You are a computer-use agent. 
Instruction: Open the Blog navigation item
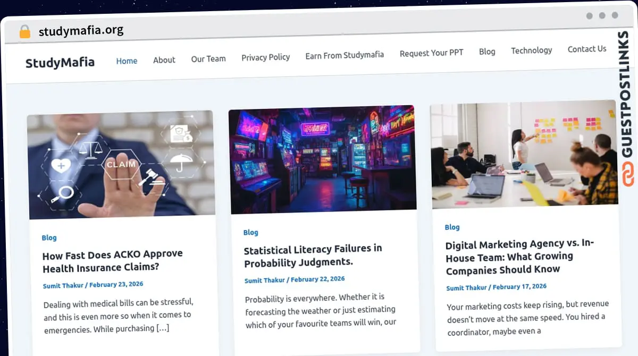(487, 52)
